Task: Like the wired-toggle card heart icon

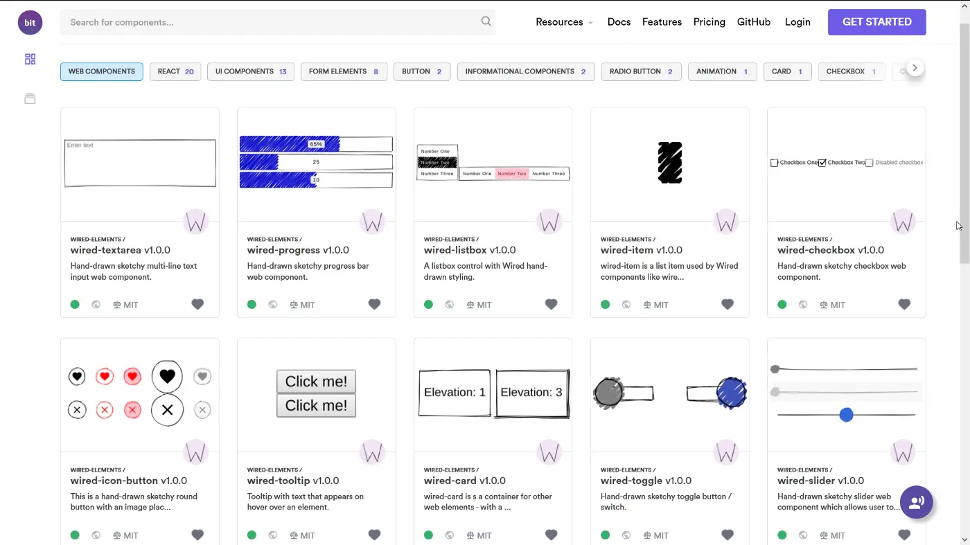Action: (x=727, y=535)
